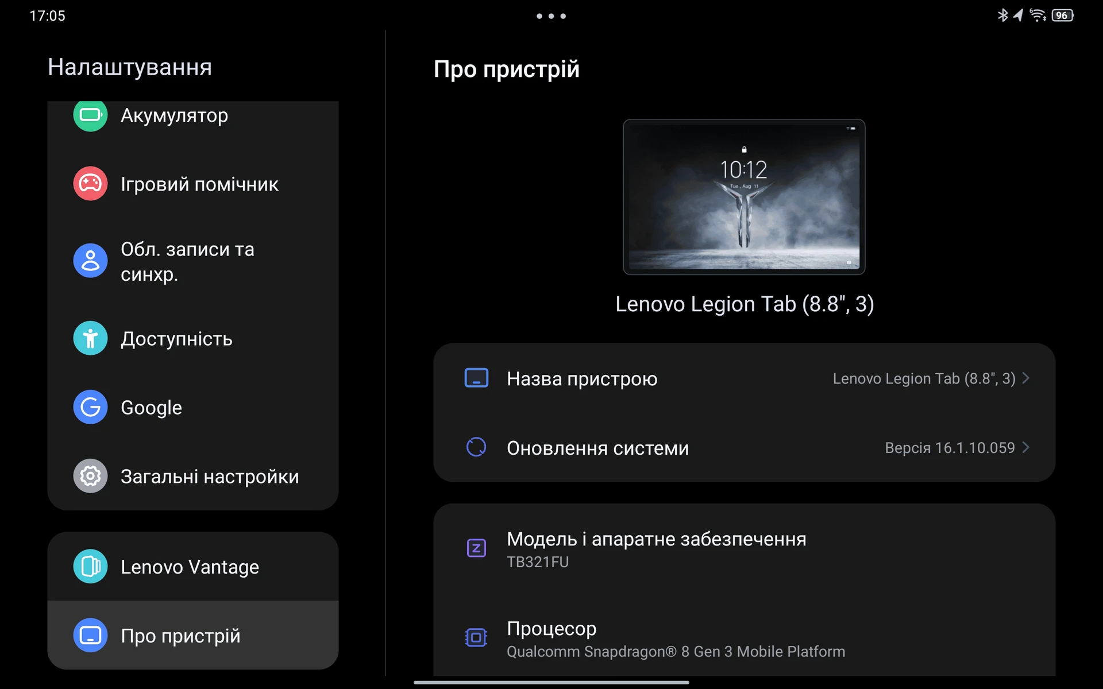
Task: Tap the TB321FU model text
Action: (538, 562)
